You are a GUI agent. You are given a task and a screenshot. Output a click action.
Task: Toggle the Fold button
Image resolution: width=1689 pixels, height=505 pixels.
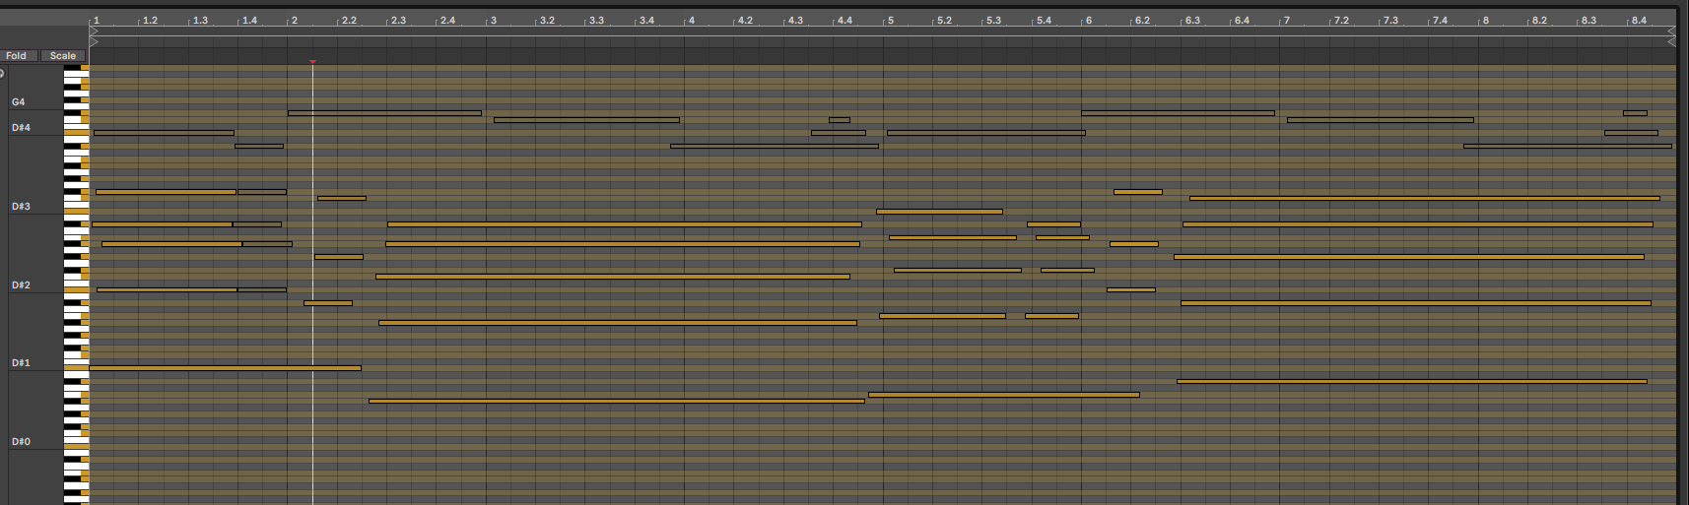19,56
